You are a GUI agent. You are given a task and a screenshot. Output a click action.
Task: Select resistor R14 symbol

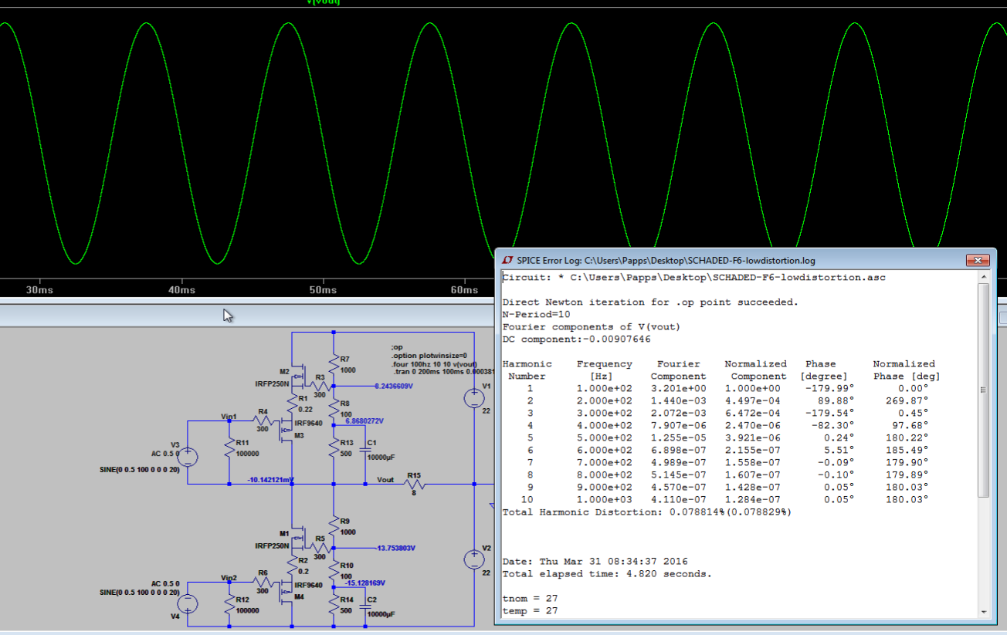click(x=333, y=605)
